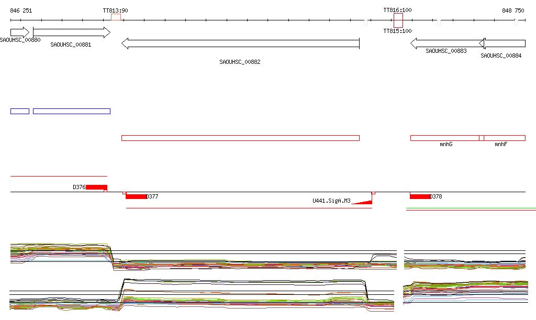Select the red D378 segment block

pyautogui.click(x=420, y=196)
